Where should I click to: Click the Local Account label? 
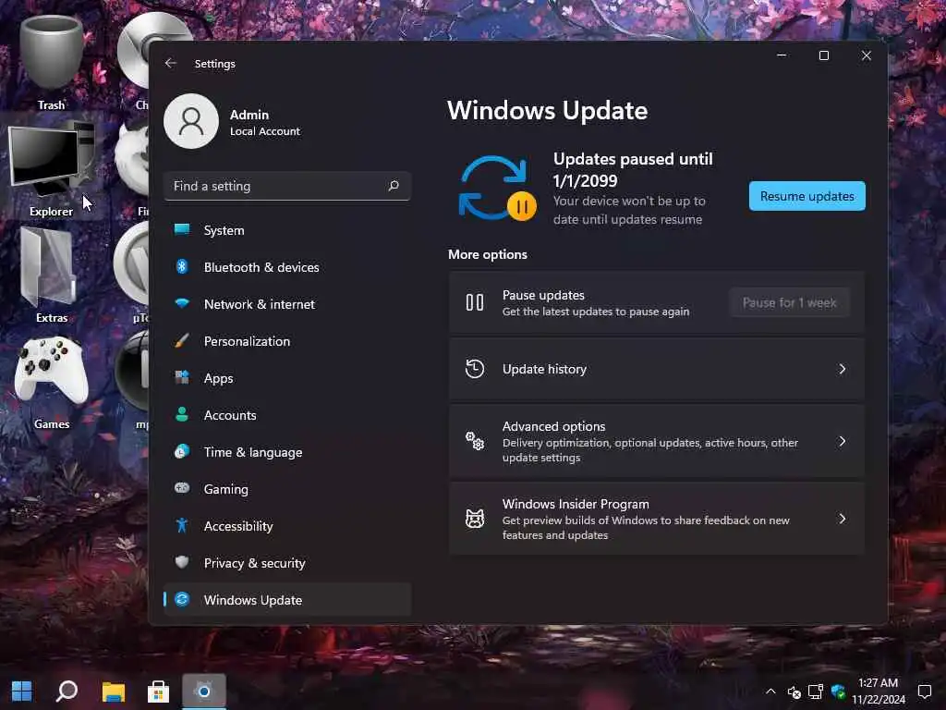(x=265, y=131)
